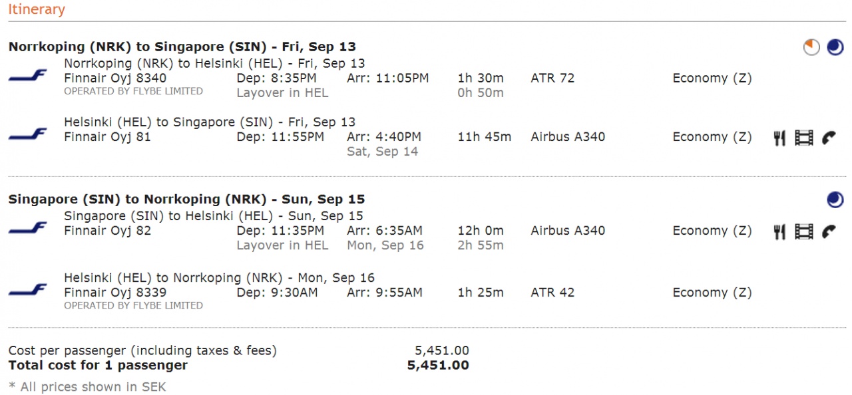
Task: Click the meal icon on Finnair flight 81
Action: point(779,138)
